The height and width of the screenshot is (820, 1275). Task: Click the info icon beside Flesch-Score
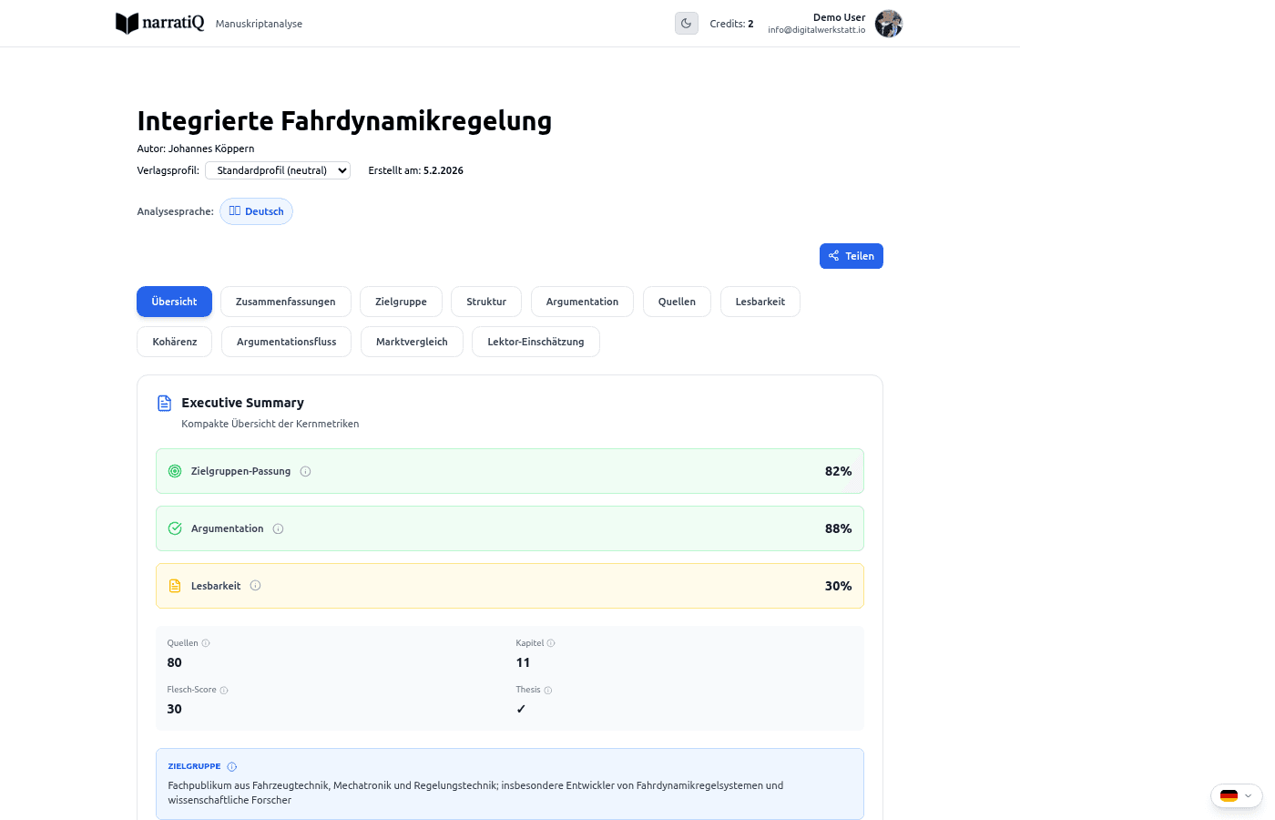click(224, 690)
